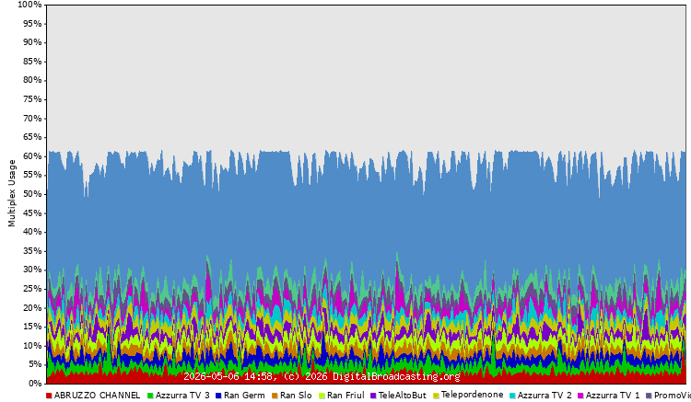Click the 100% y-axis tick label
This screenshot has height=402, width=691.
click(x=29, y=5)
